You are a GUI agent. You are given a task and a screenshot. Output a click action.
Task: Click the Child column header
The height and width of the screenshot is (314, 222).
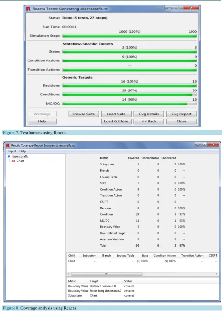click(x=72, y=256)
